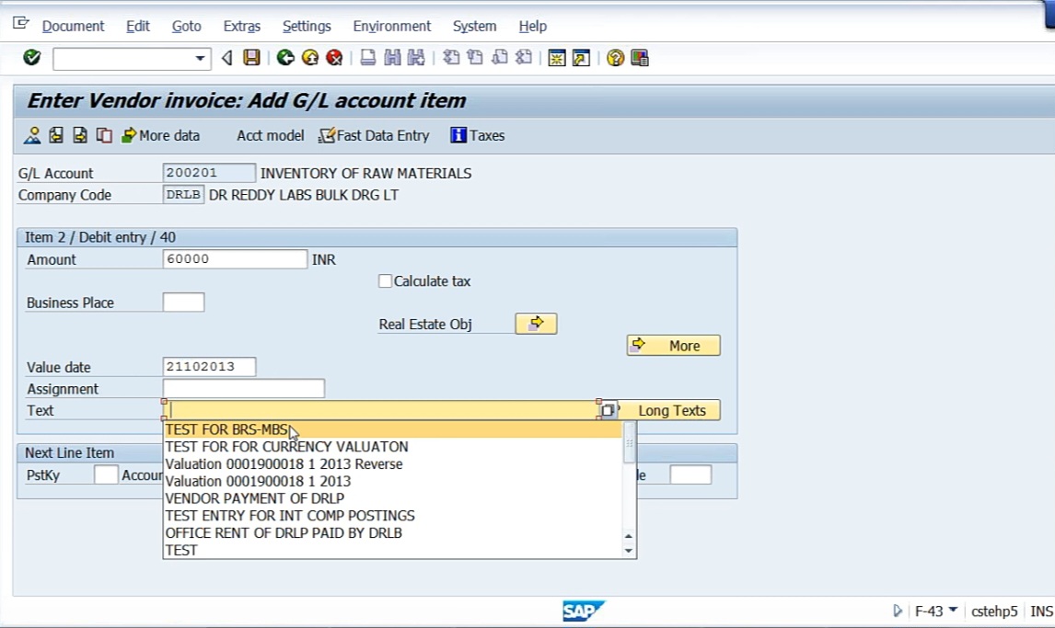Click the Find binoculars icon
The width and height of the screenshot is (1055, 628).
click(392, 58)
